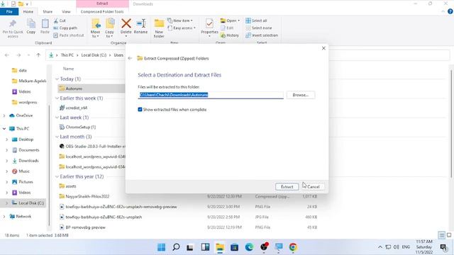Click Local Disk (C:) in address bar
Image resolution: width=454 pixels, height=255 pixels.
coord(94,55)
